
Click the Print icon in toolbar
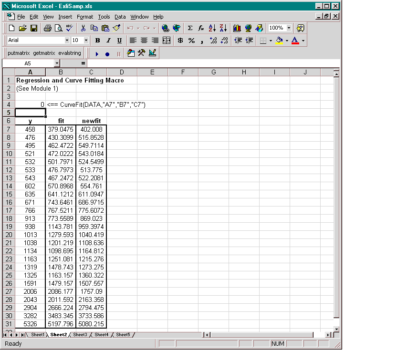pos(48,28)
